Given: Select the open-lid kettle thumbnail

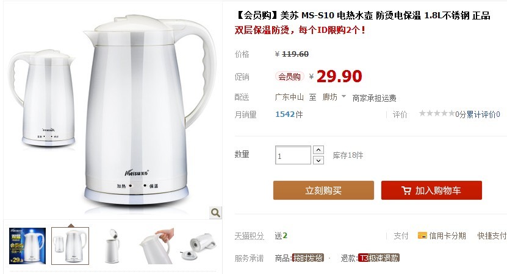Looking at the screenshot, I should (113, 246).
